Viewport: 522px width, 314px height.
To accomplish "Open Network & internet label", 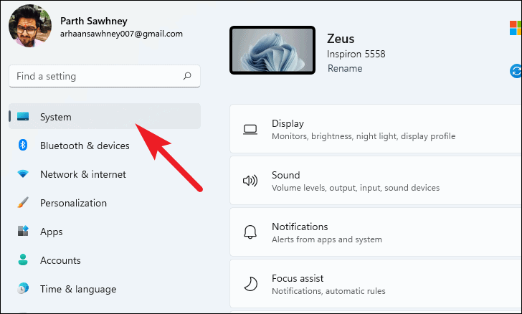I will click(83, 174).
